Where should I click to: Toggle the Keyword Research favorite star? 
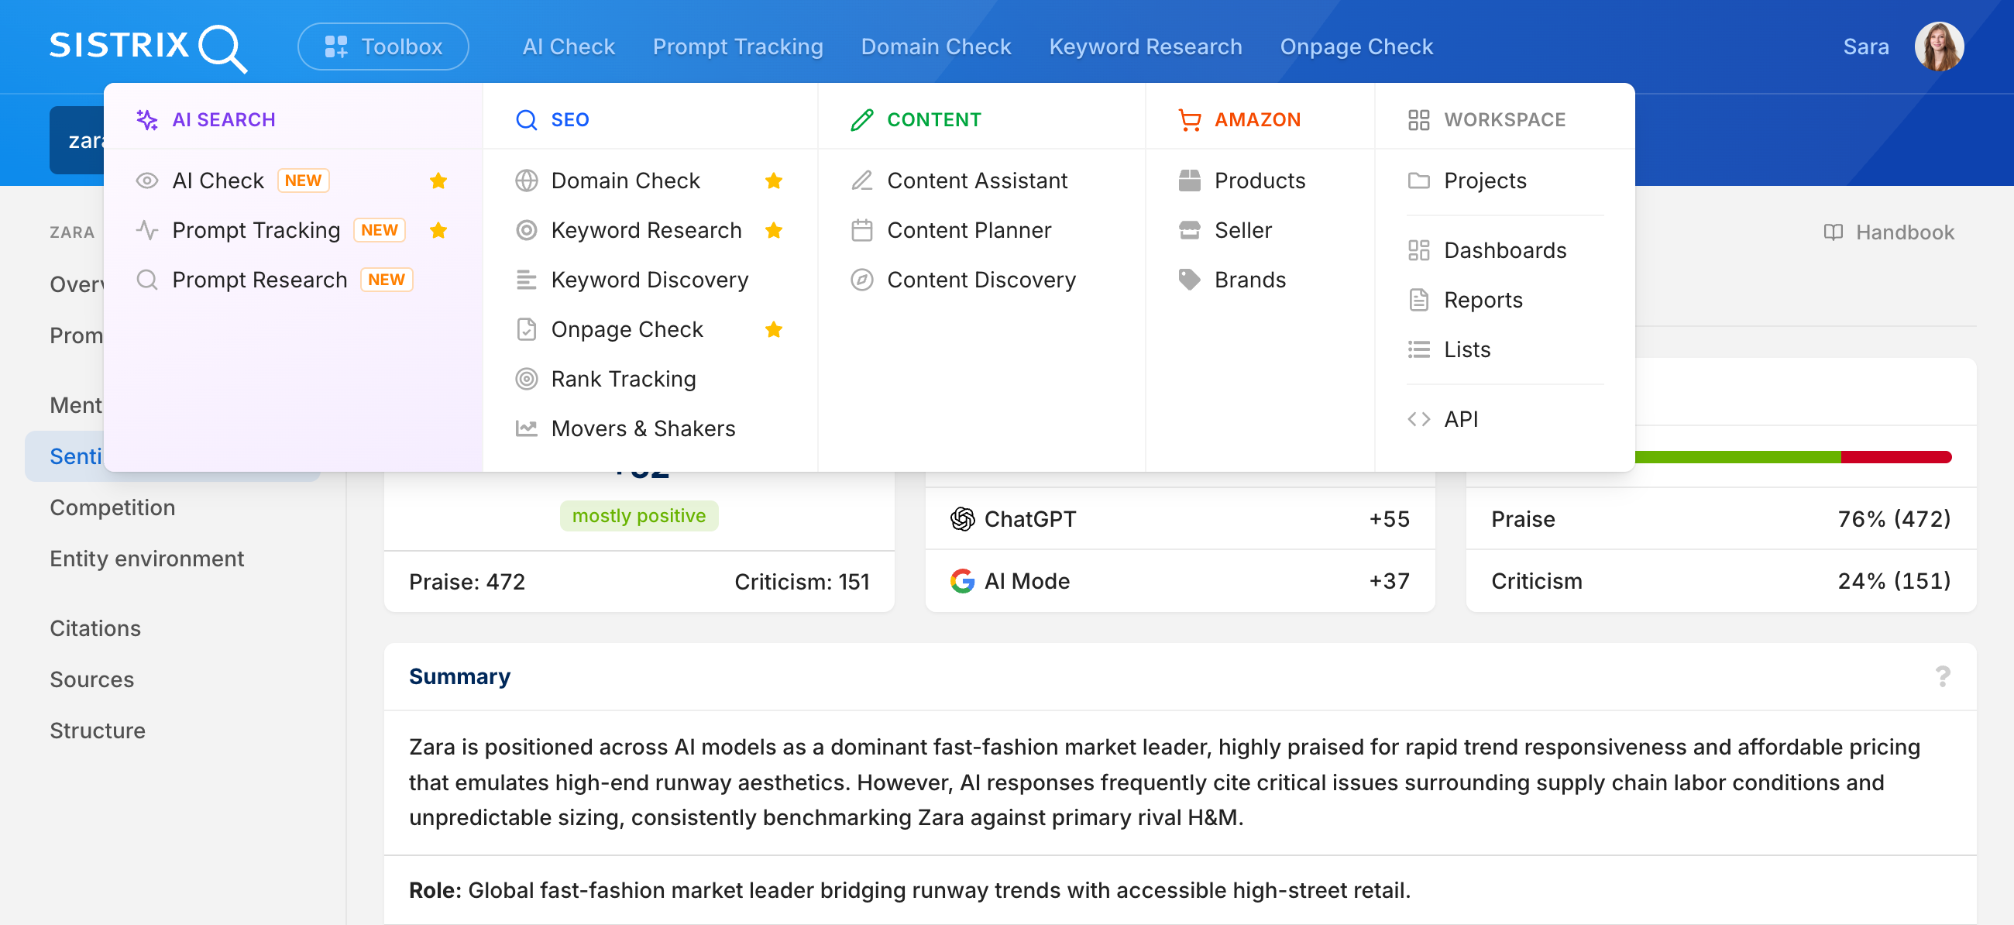pyautogui.click(x=774, y=230)
